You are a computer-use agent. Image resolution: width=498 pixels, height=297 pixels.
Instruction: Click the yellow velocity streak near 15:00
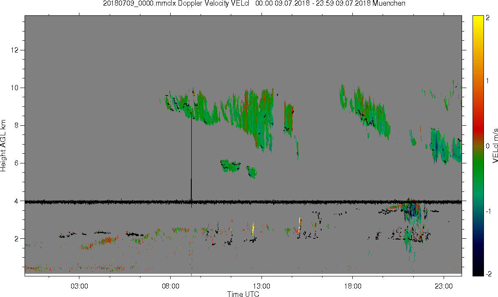tap(300, 225)
